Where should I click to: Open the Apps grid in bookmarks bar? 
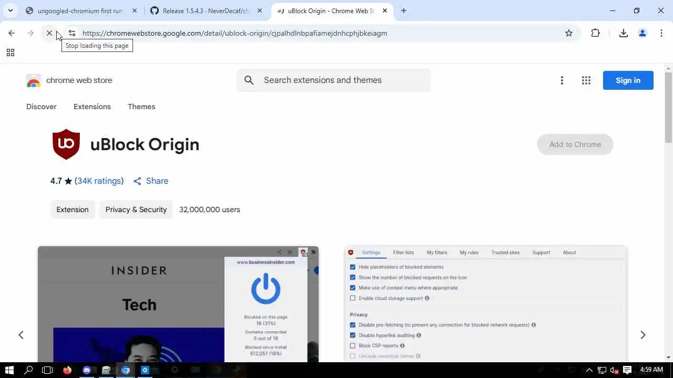pos(11,52)
